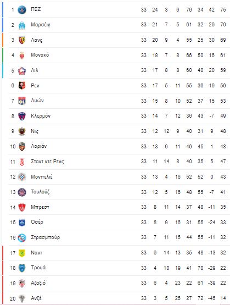Screen dimensions: 230x305
Task: Click the Τρουά team name
Action: point(38,268)
